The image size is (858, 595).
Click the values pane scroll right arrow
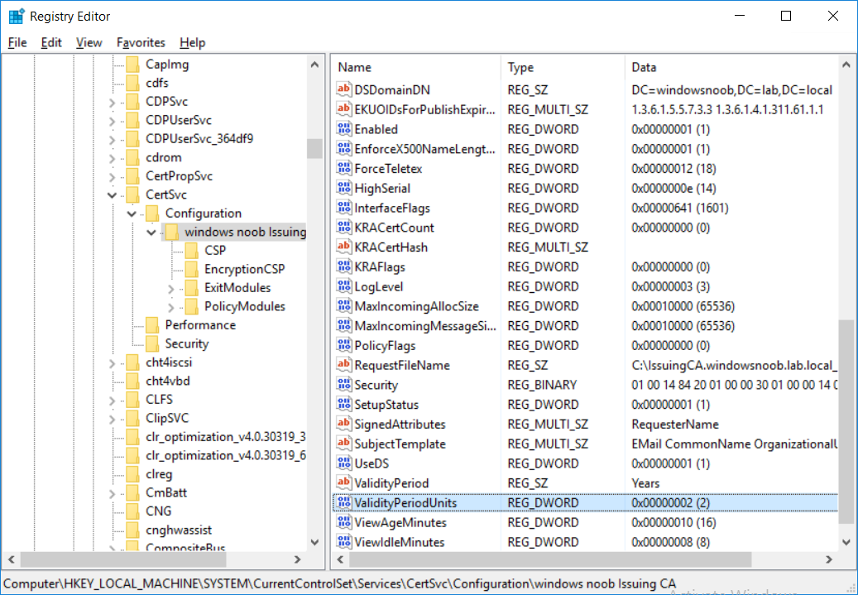829,559
